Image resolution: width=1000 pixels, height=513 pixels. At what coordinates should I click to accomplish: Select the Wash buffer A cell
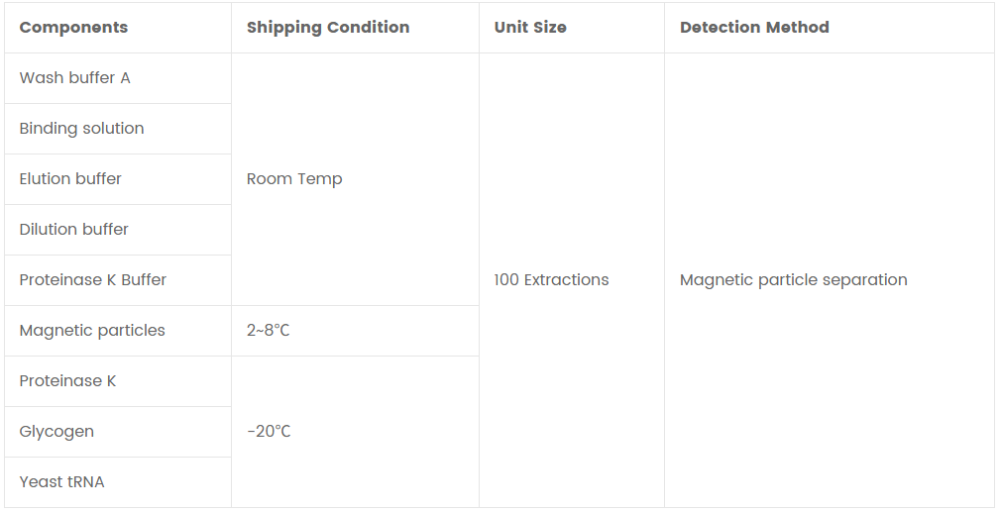pyautogui.click(x=74, y=78)
